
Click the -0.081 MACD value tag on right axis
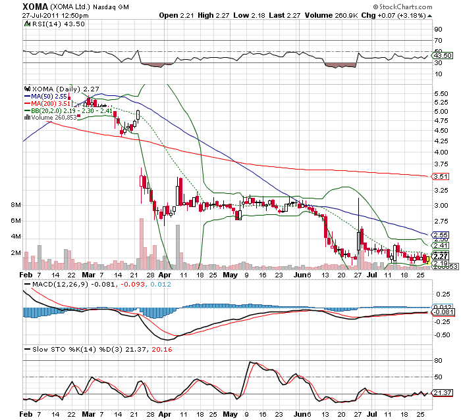(x=443, y=312)
